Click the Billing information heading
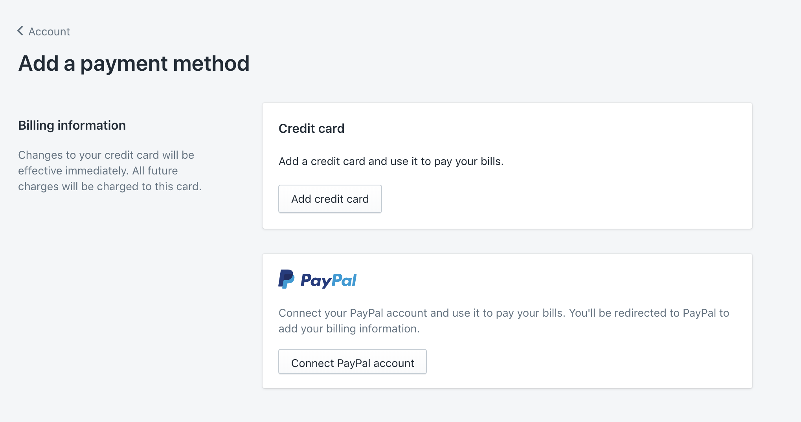 pyautogui.click(x=72, y=125)
